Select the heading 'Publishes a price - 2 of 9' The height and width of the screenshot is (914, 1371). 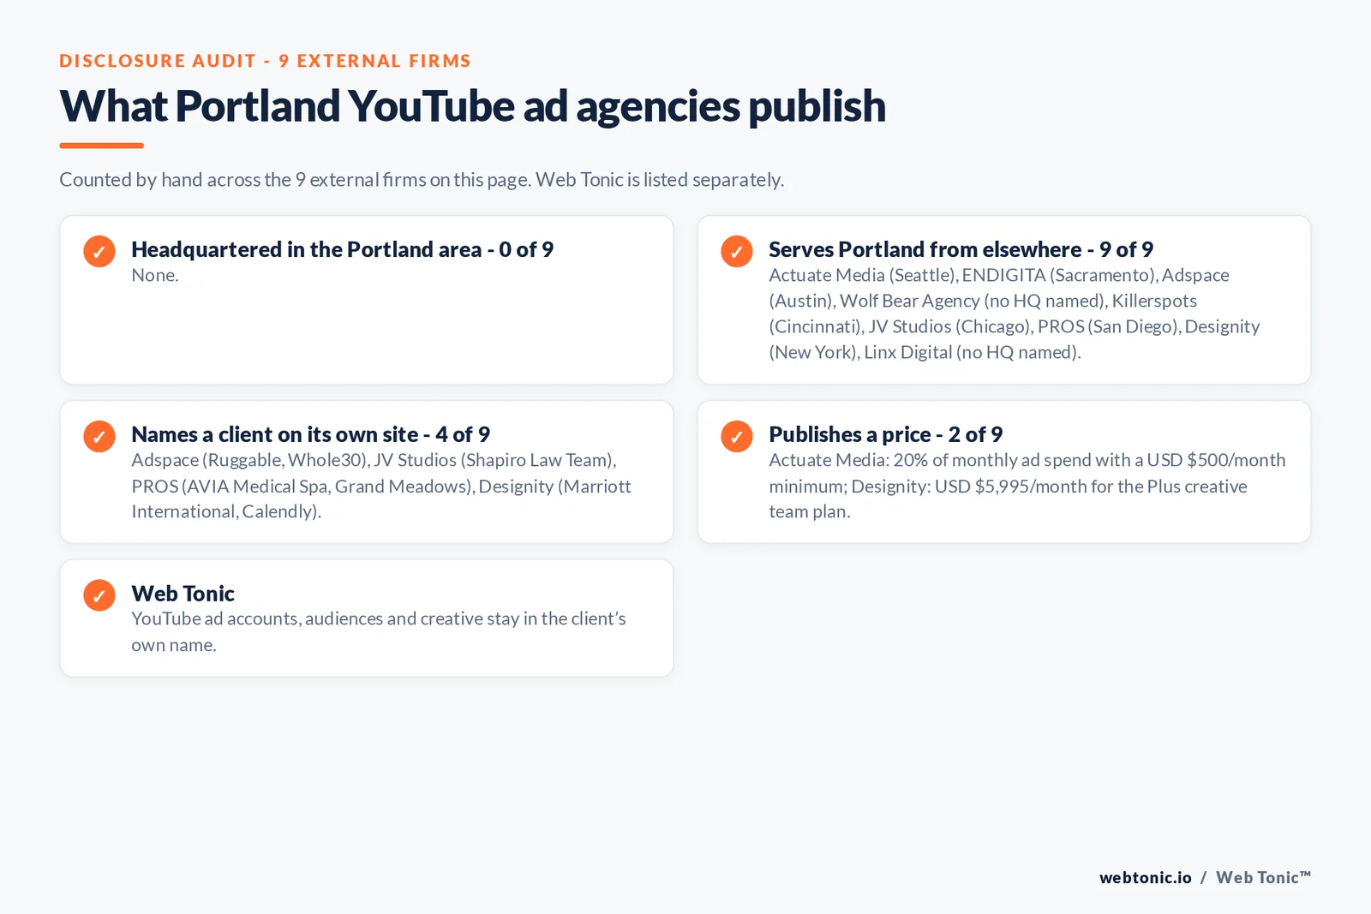coord(885,434)
